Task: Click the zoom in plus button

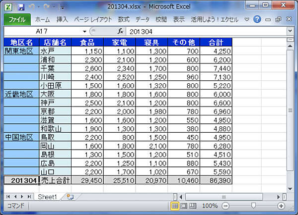Action: coord(281,206)
